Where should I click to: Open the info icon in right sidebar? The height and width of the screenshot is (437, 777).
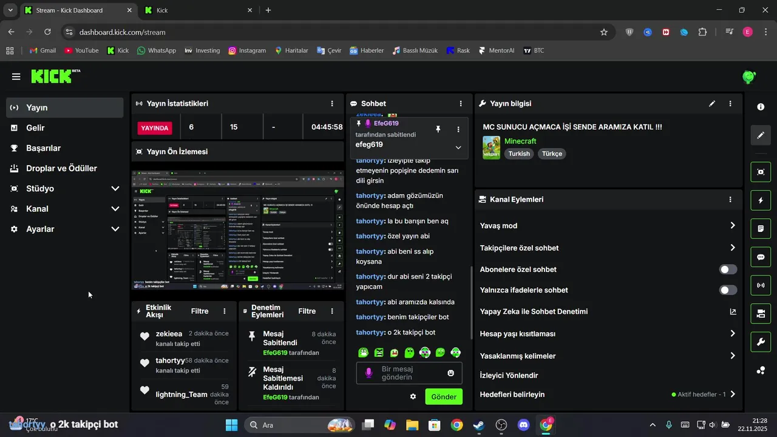pos(761,107)
